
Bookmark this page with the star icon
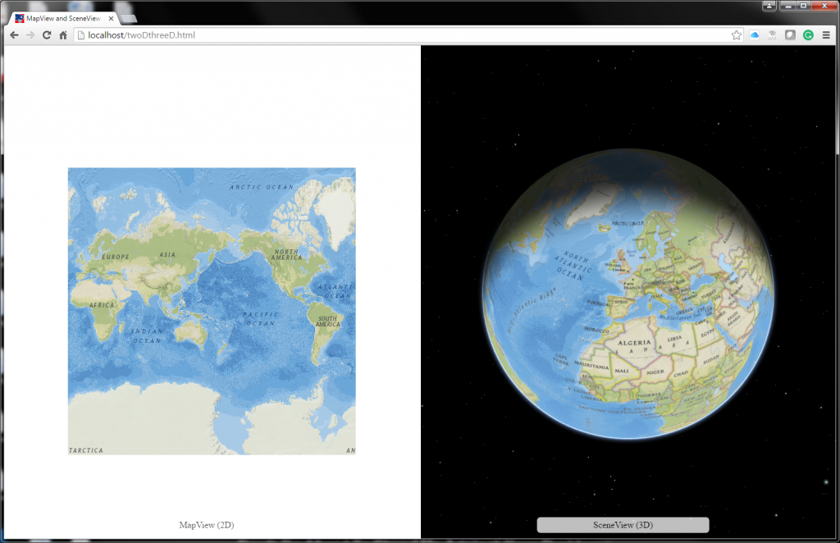point(737,35)
